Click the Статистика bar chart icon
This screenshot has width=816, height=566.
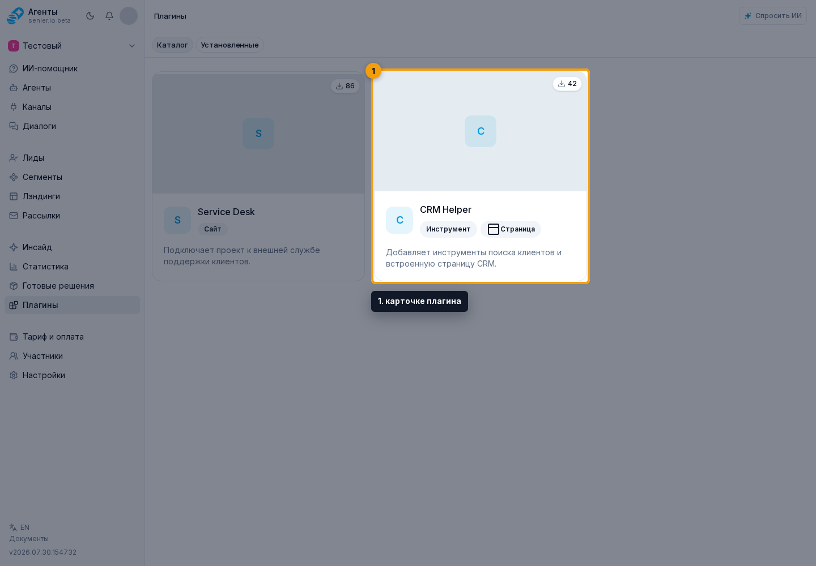[x=14, y=267]
